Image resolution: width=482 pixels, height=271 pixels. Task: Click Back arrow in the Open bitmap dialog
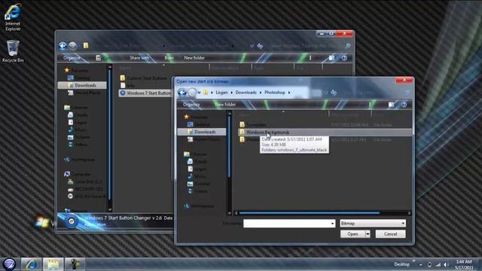click(x=182, y=93)
